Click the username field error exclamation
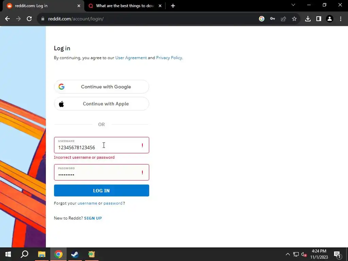Image resolution: width=348 pixels, height=261 pixels. (142, 145)
